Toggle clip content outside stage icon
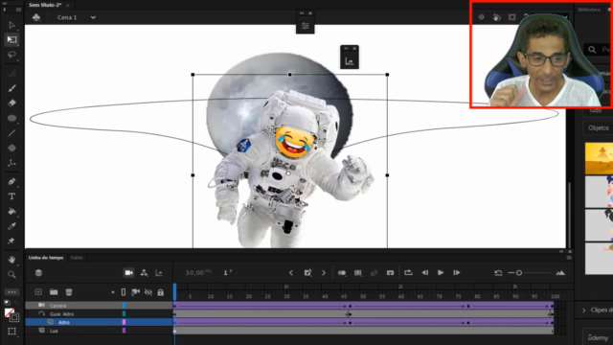Image resolution: width=613 pixels, height=345 pixels. click(x=511, y=17)
